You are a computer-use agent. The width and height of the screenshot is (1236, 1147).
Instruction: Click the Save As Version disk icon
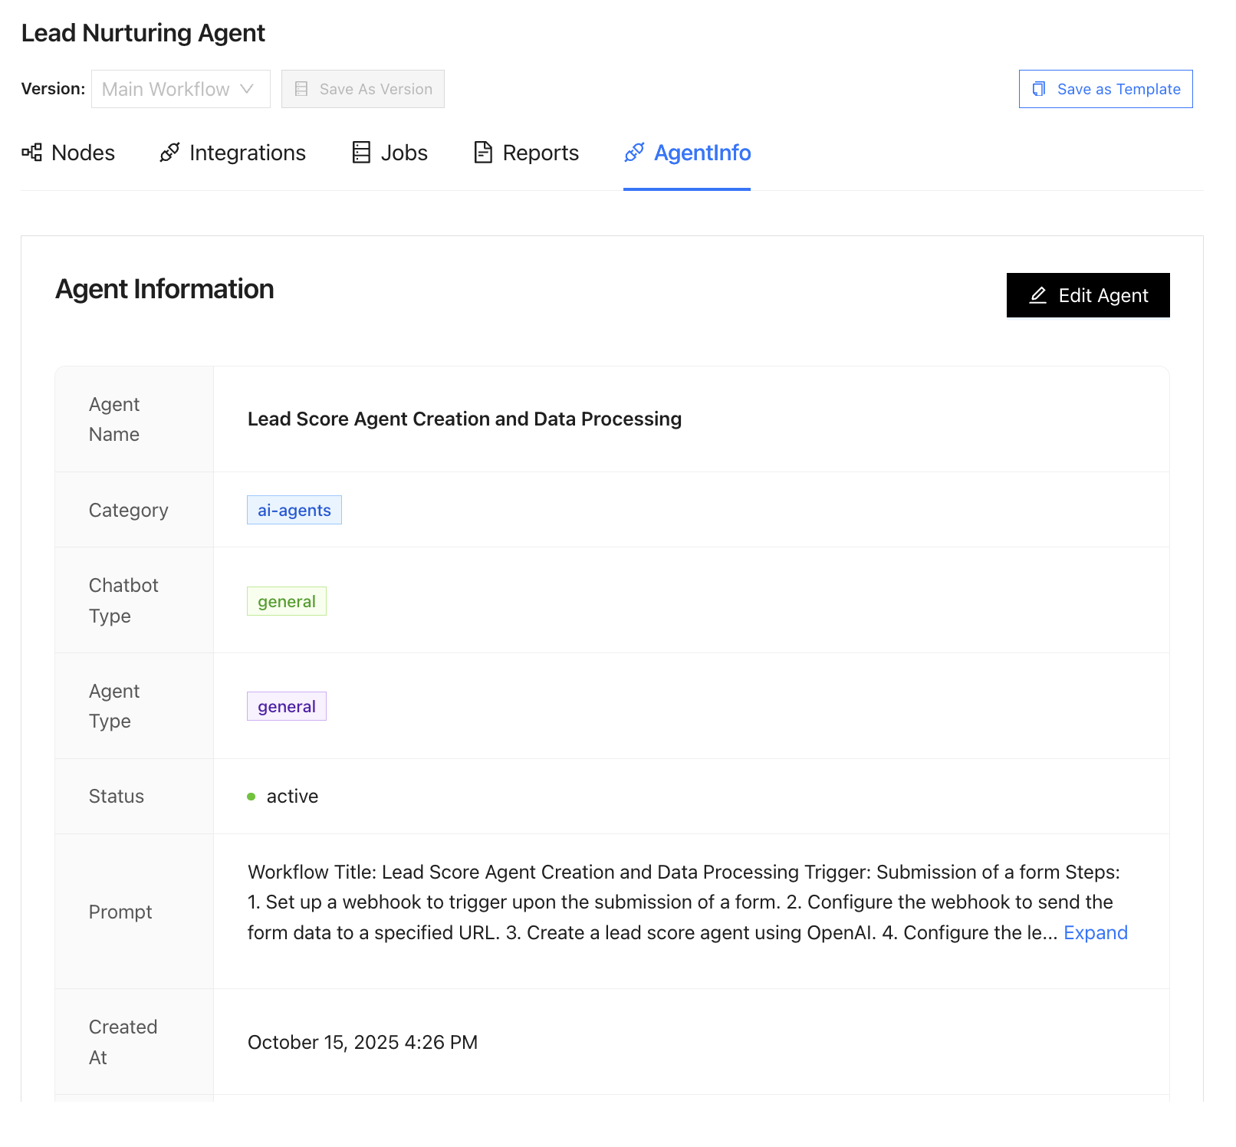302,89
